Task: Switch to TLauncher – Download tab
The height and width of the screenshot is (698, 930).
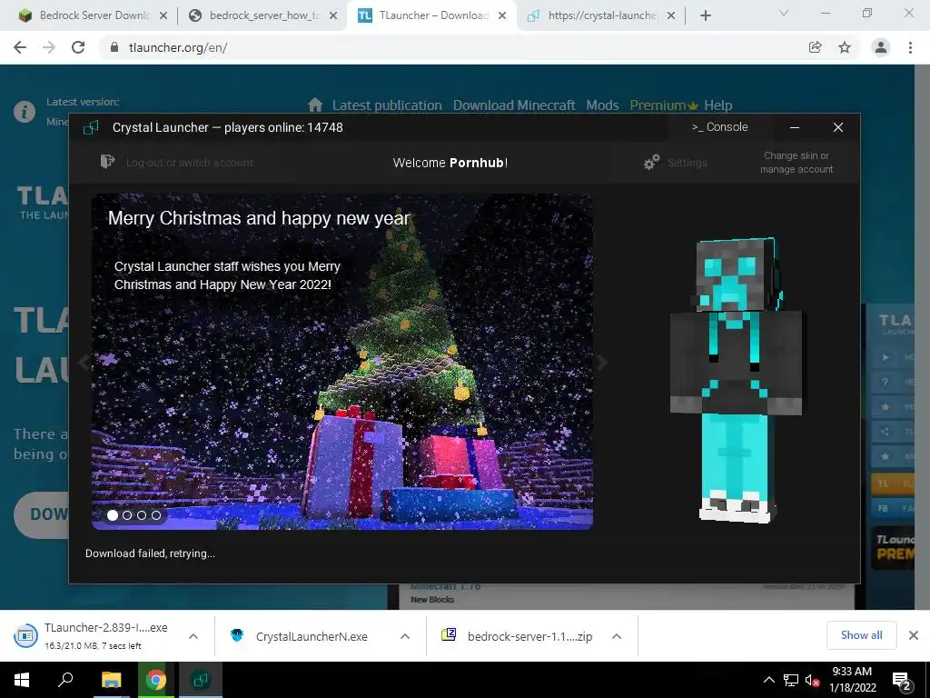Action: [430, 15]
